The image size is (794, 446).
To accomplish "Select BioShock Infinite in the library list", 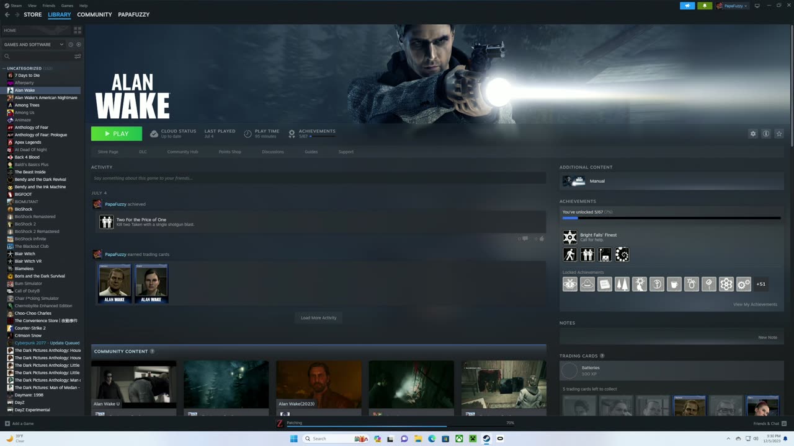I will [30, 239].
